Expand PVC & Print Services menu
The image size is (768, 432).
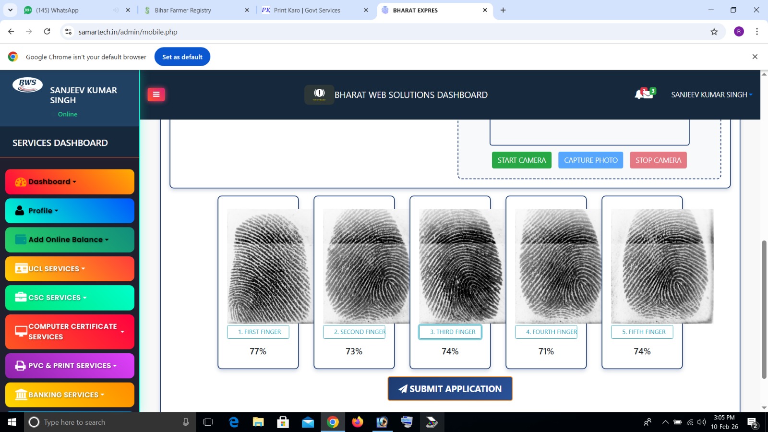(70, 366)
